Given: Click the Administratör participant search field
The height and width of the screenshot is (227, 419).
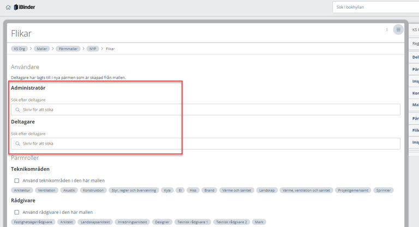Looking at the screenshot, I should point(207,110).
